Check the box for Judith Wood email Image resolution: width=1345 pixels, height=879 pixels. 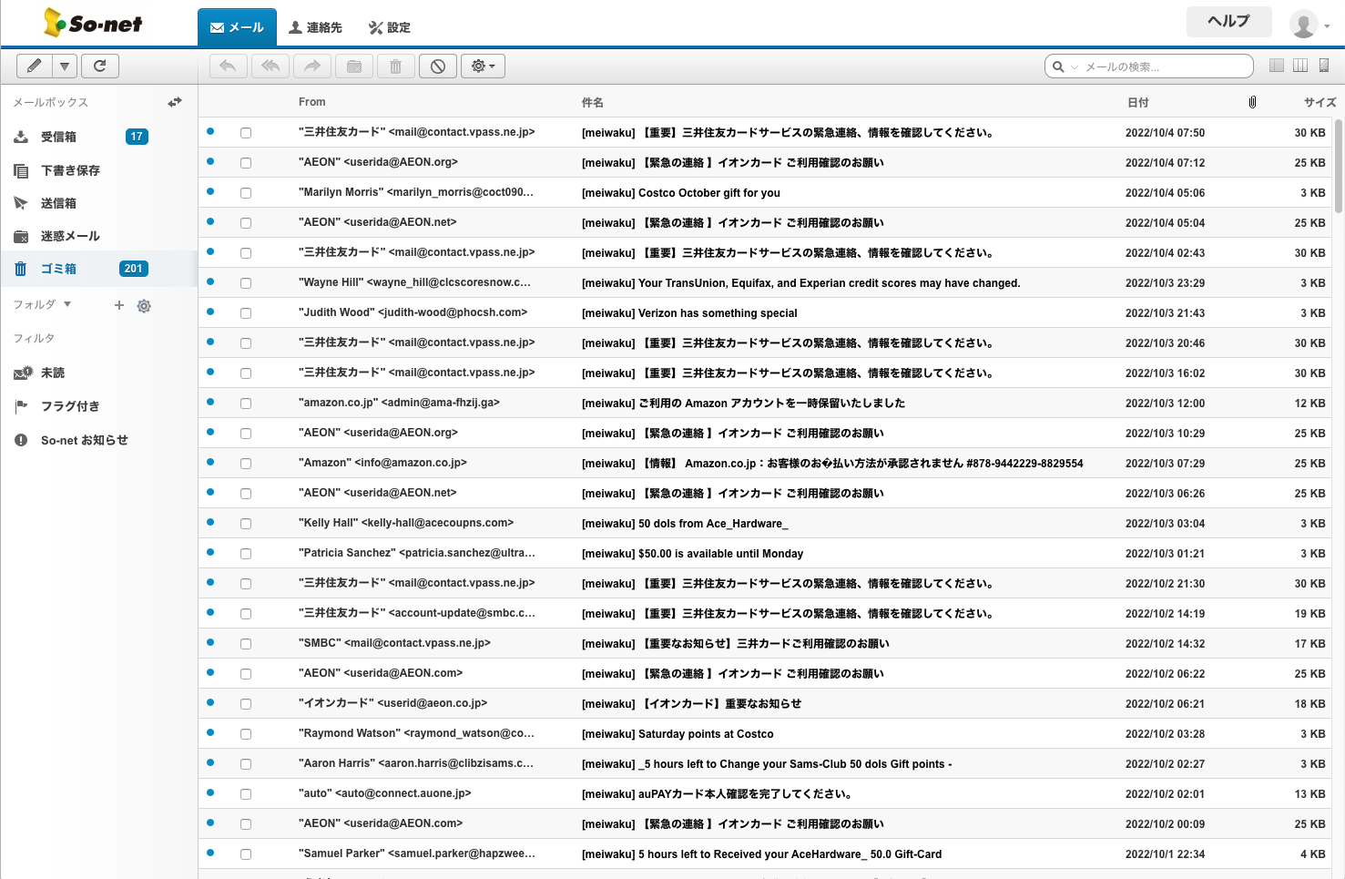coord(246,313)
